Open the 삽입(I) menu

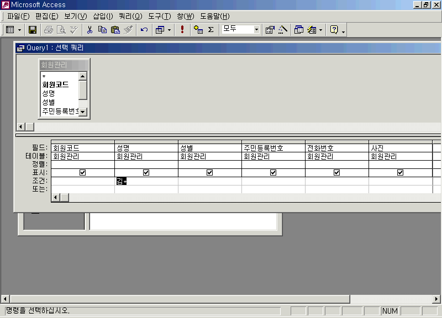point(103,17)
